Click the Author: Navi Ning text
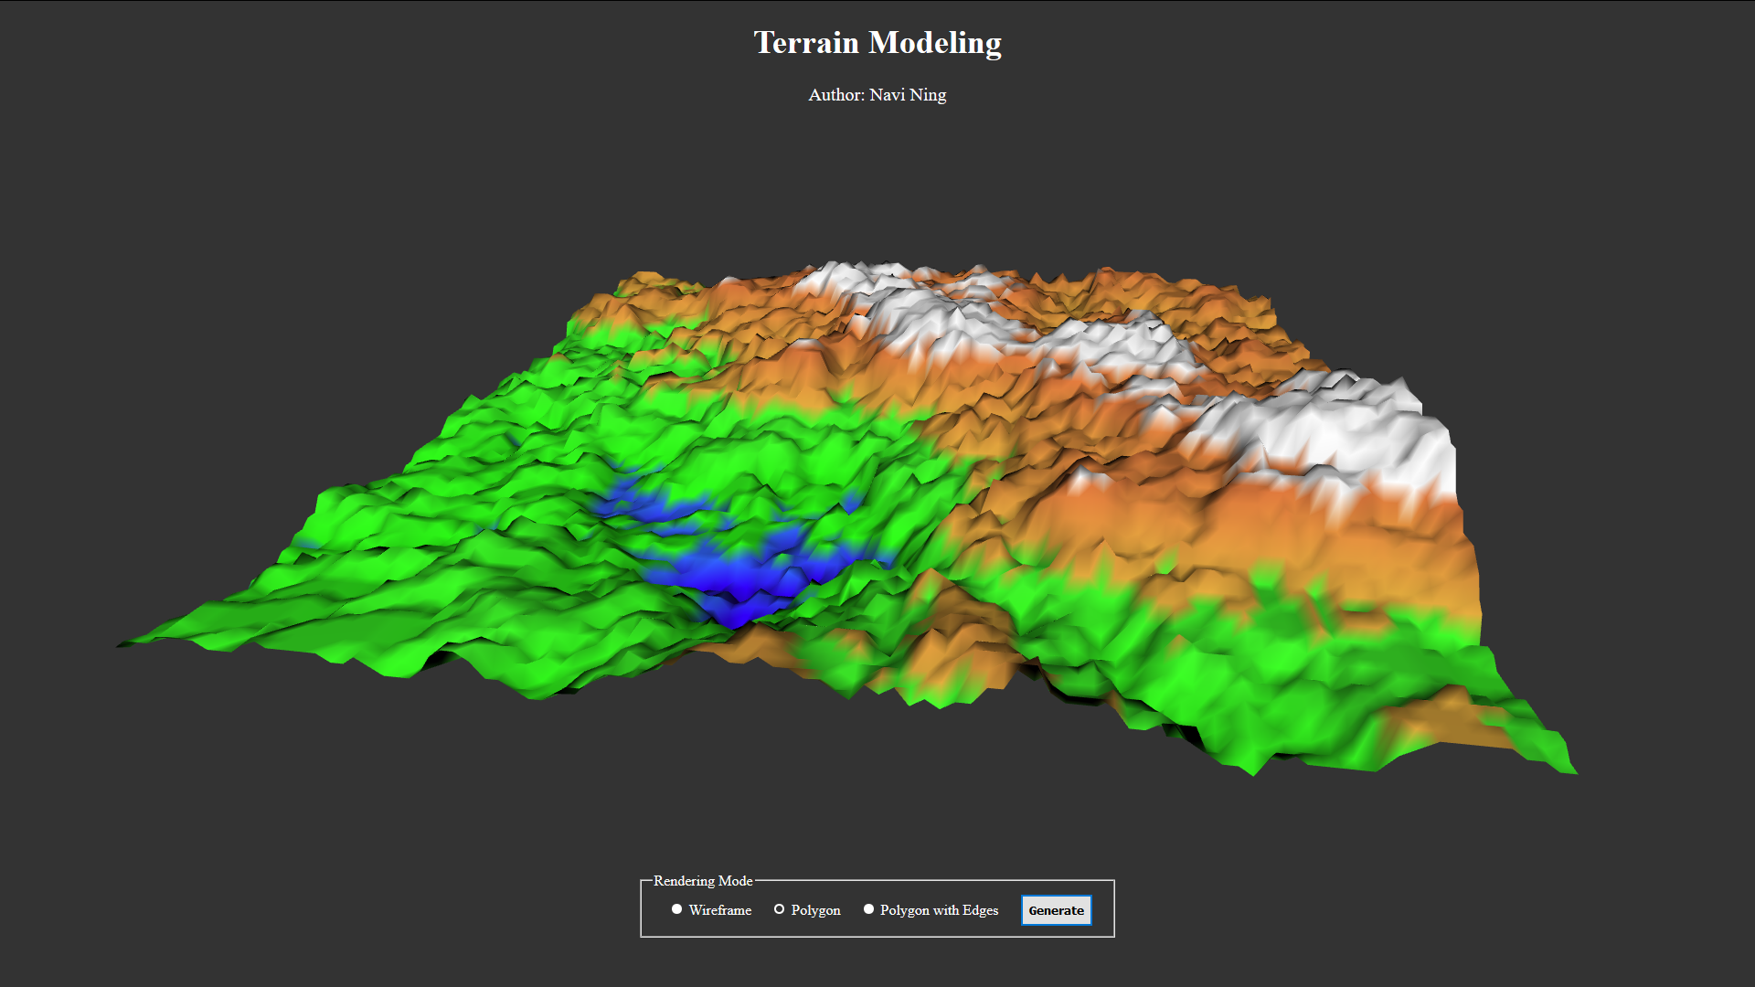This screenshot has width=1755, height=987. tap(877, 95)
